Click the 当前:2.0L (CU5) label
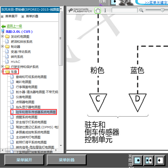Viewport: 168px width, 168px height. point(19,32)
